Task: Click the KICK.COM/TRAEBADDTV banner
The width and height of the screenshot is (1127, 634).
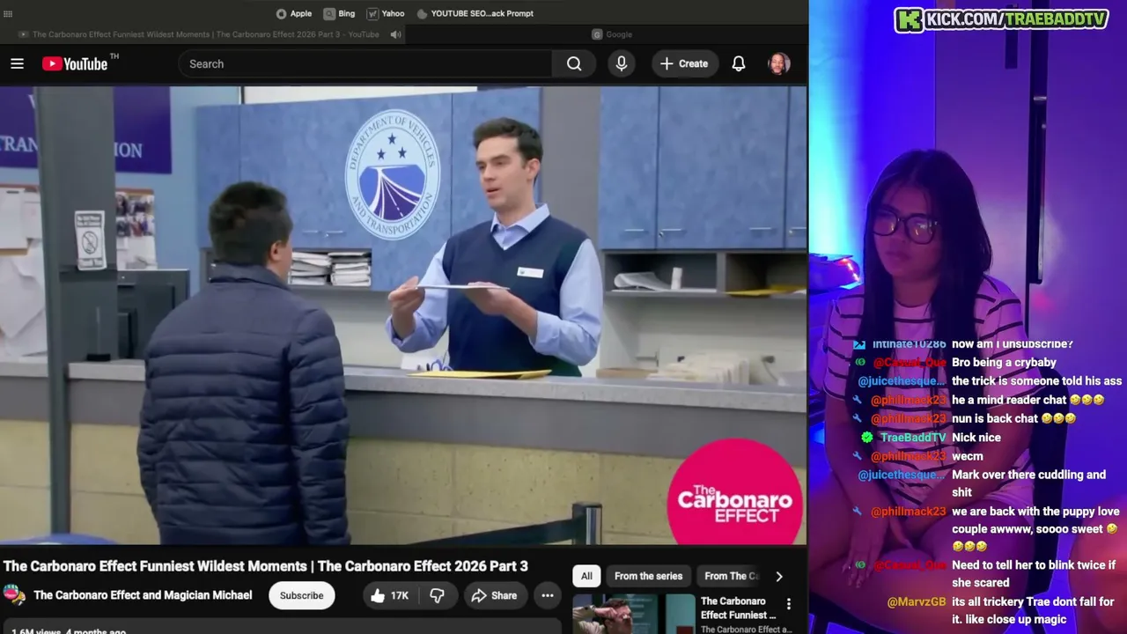Action: (1001, 19)
